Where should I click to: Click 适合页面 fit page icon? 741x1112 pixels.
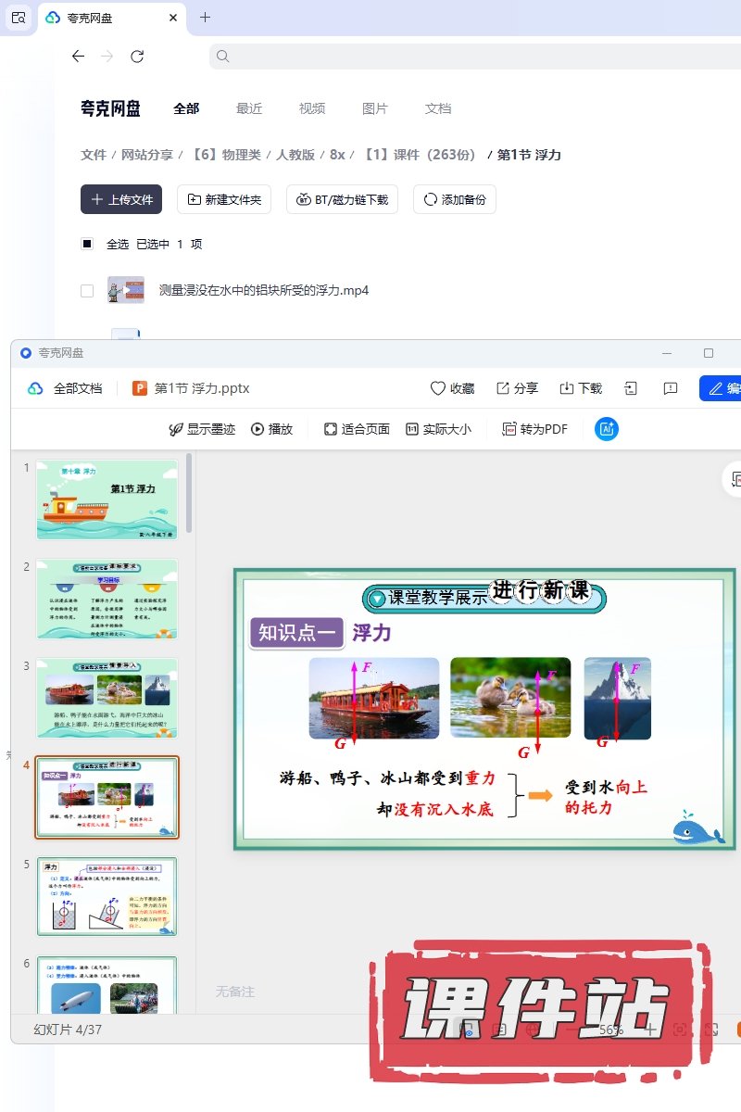pyautogui.click(x=331, y=429)
